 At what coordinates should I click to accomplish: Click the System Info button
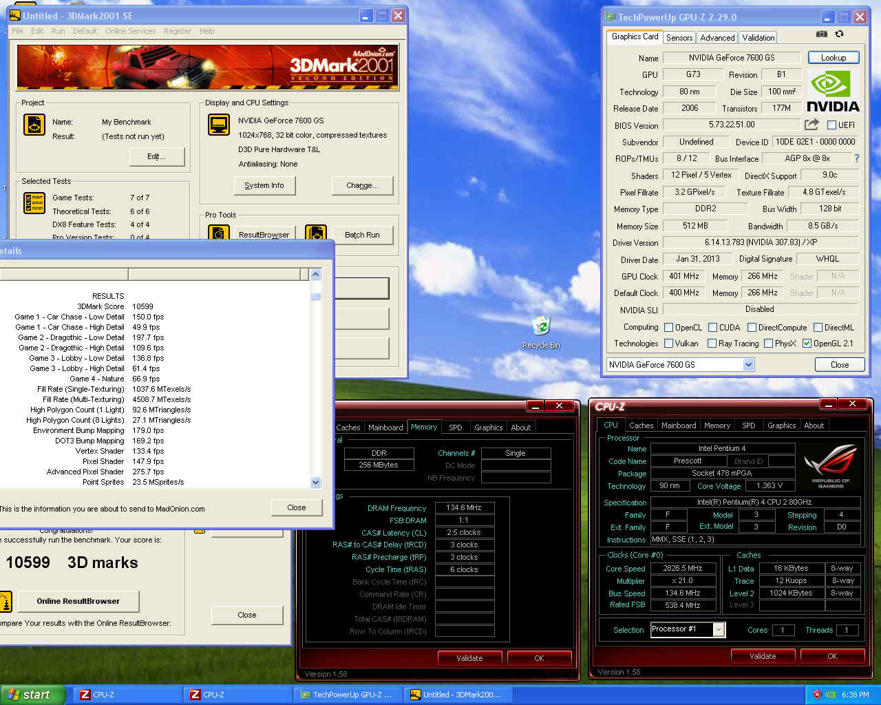(x=264, y=185)
